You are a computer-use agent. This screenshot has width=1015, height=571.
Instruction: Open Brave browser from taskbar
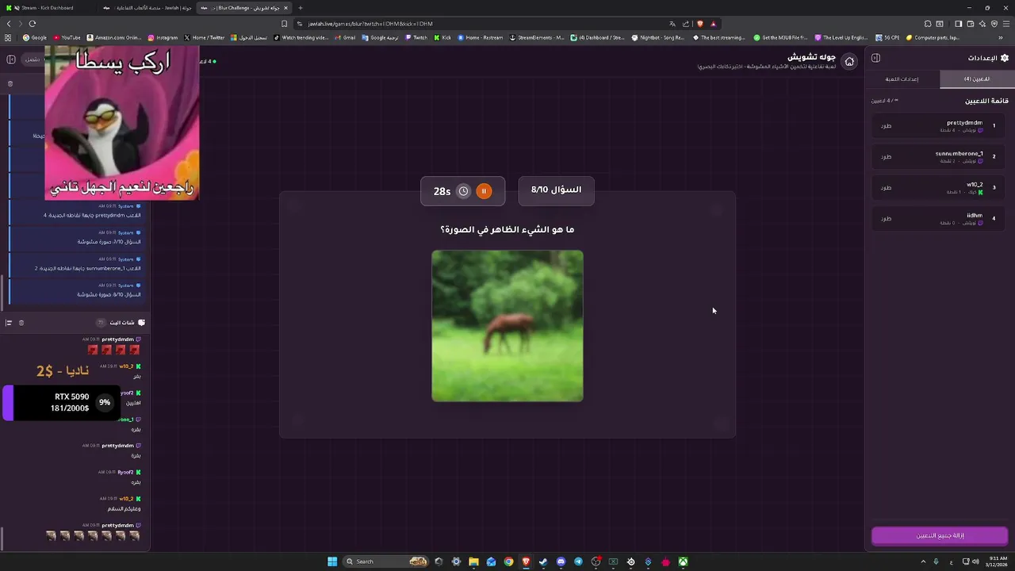(526, 561)
